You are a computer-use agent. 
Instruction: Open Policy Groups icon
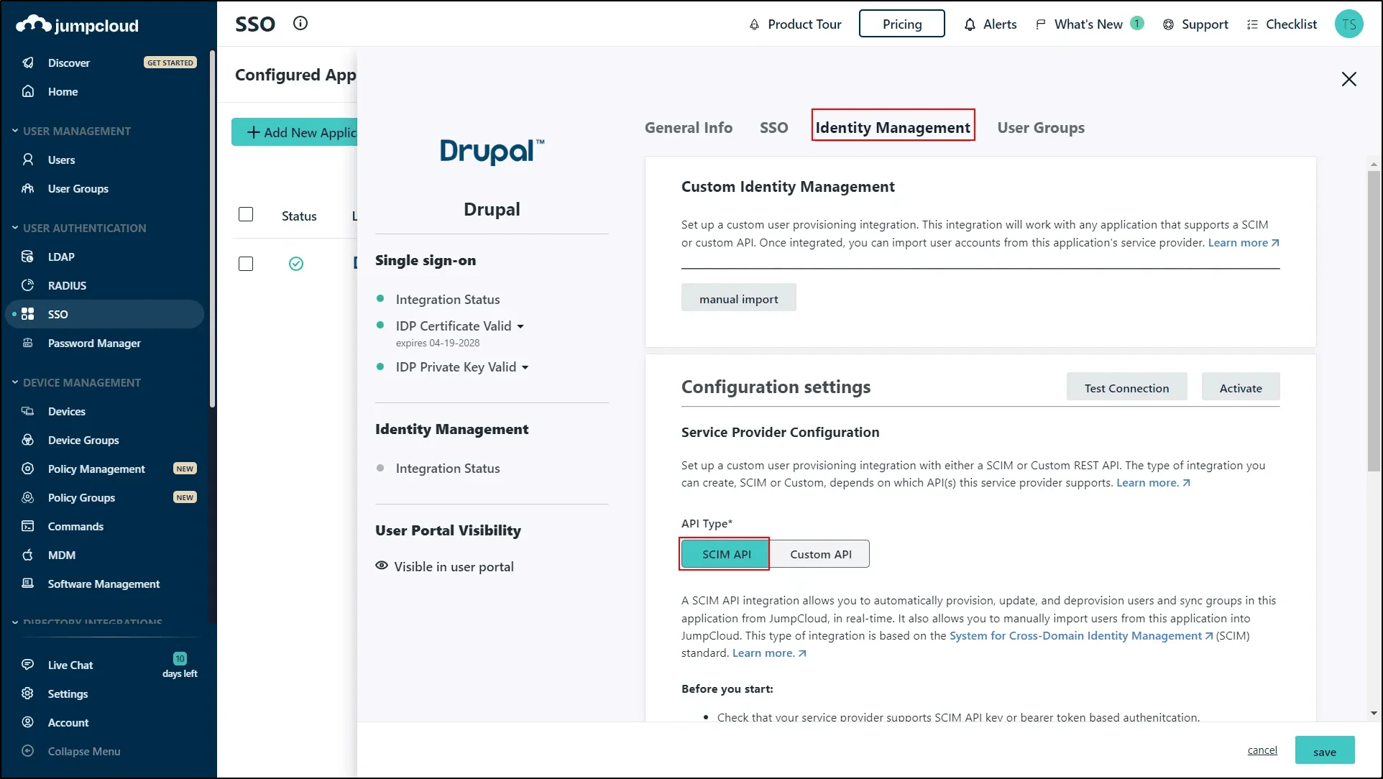point(28,497)
